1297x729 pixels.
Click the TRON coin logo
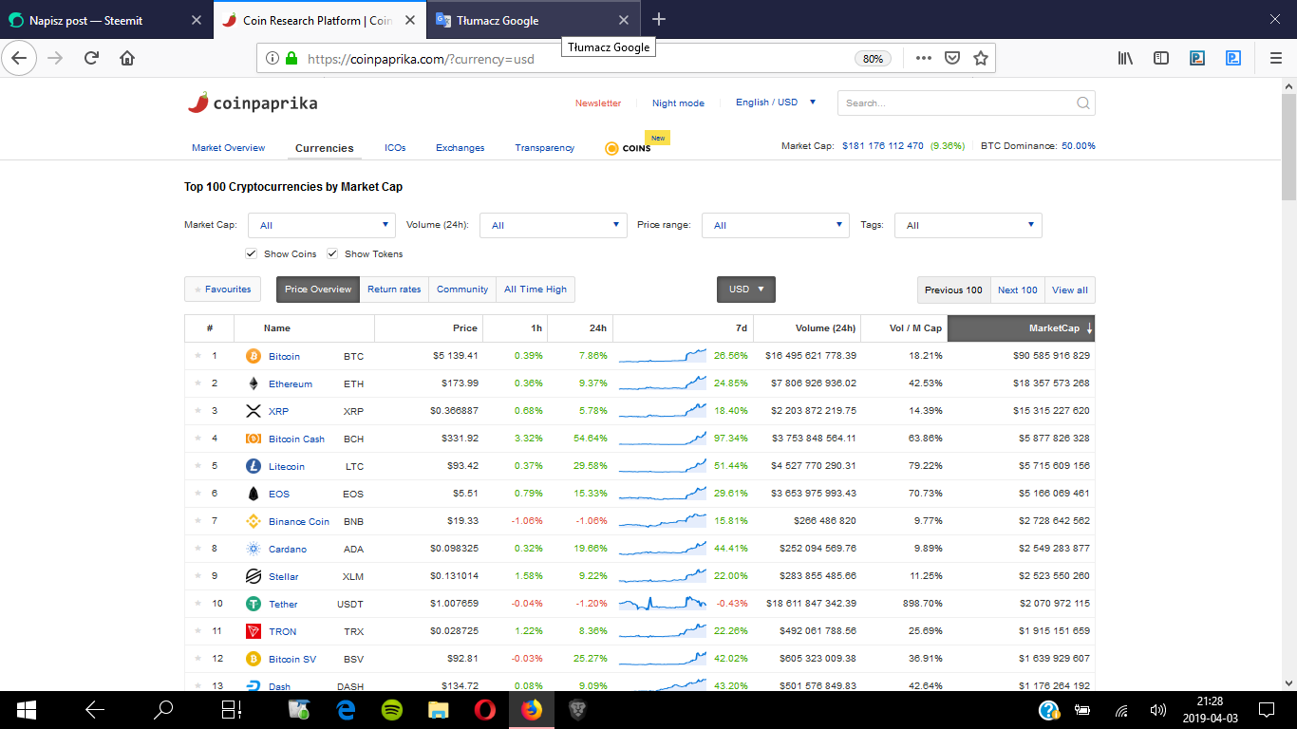pos(253,631)
